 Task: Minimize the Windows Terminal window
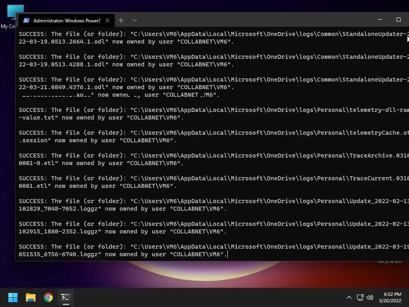tap(380, 20)
